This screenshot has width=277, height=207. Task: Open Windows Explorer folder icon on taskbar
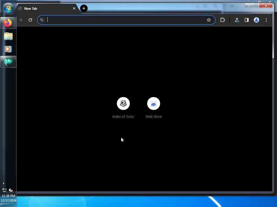point(8,36)
